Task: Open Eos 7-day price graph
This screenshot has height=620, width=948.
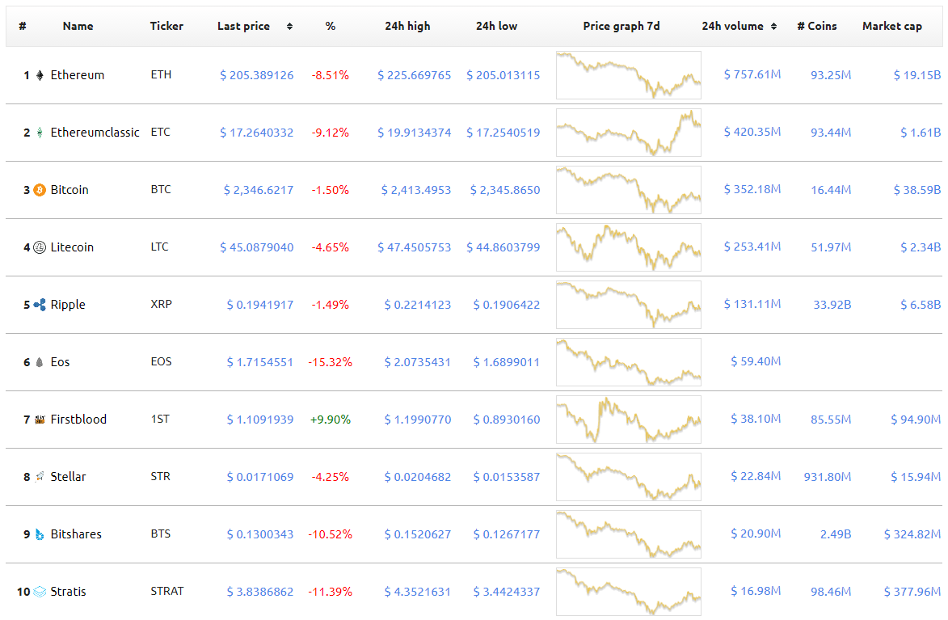Action: tap(629, 362)
